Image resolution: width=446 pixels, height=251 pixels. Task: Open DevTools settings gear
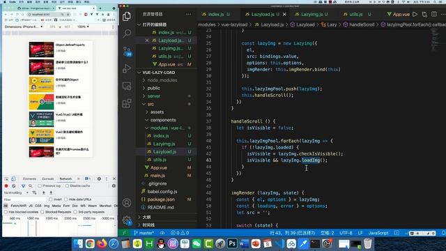click(x=99, y=178)
